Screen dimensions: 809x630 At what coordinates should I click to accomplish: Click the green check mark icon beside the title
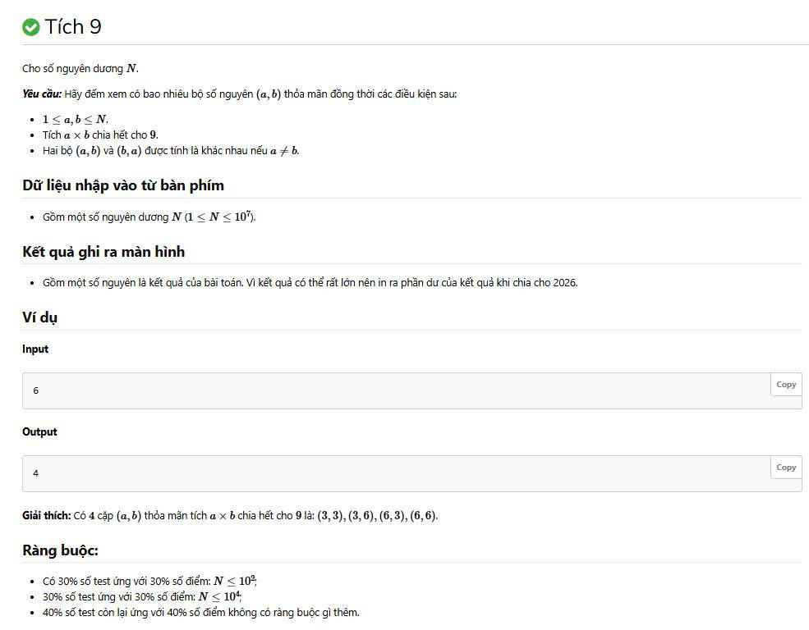pyautogui.click(x=31, y=27)
